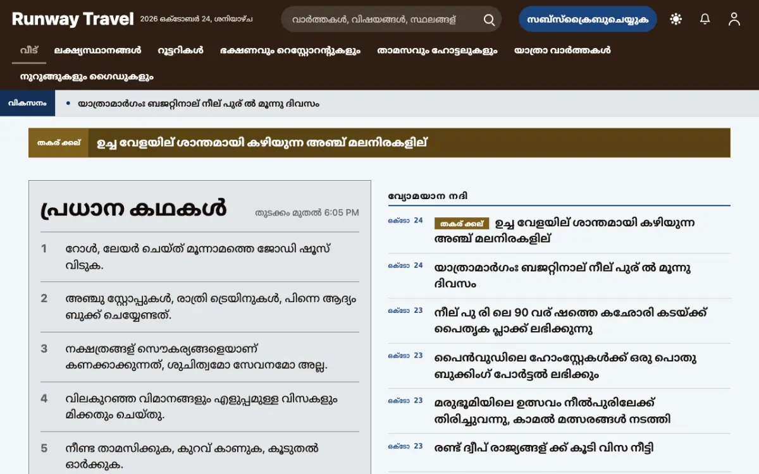Open നുറുങ്ങുകളും ഗൈഡുകളും menu item

pos(87,77)
